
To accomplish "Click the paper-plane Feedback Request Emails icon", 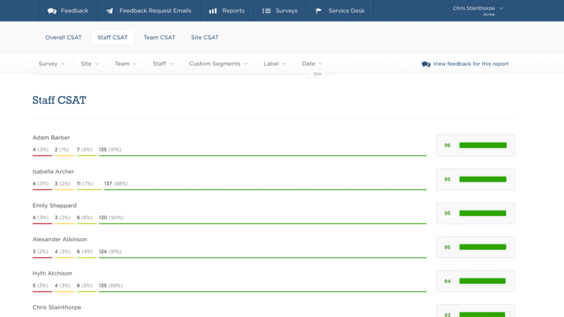I will 109,10.
